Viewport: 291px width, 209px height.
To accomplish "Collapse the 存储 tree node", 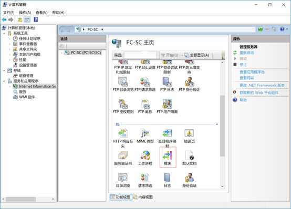I will pyautogui.click(x=4, y=70).
